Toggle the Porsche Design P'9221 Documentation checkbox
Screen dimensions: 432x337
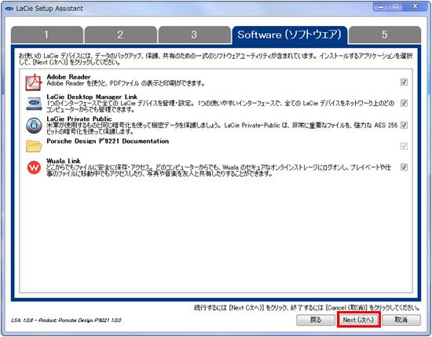(404, 146)
